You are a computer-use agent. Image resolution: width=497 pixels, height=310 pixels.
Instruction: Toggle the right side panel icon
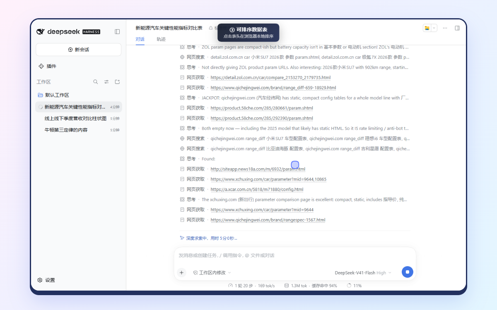tap(457, 28)
